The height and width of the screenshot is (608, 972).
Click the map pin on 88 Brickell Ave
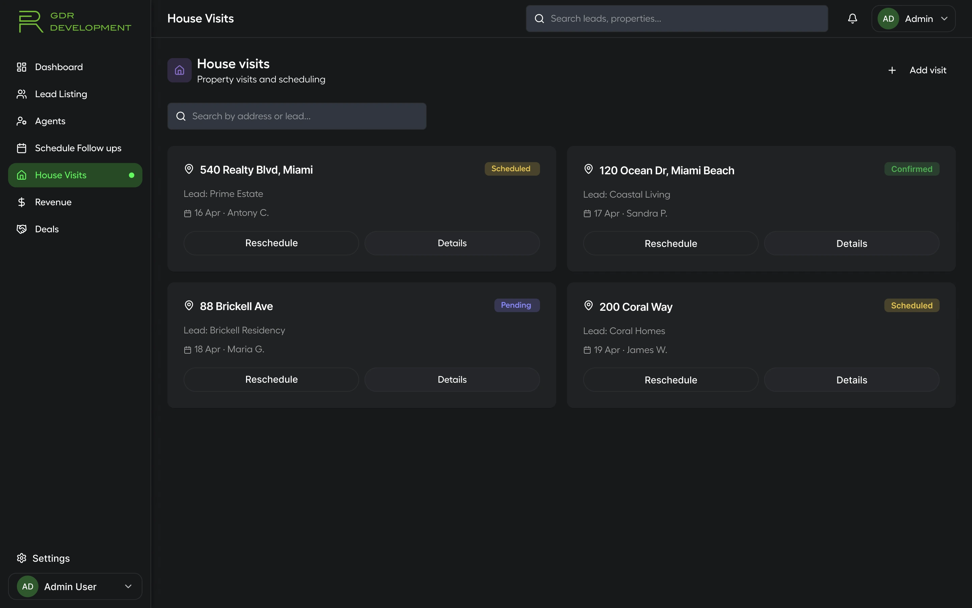click(x=189, y=306)
